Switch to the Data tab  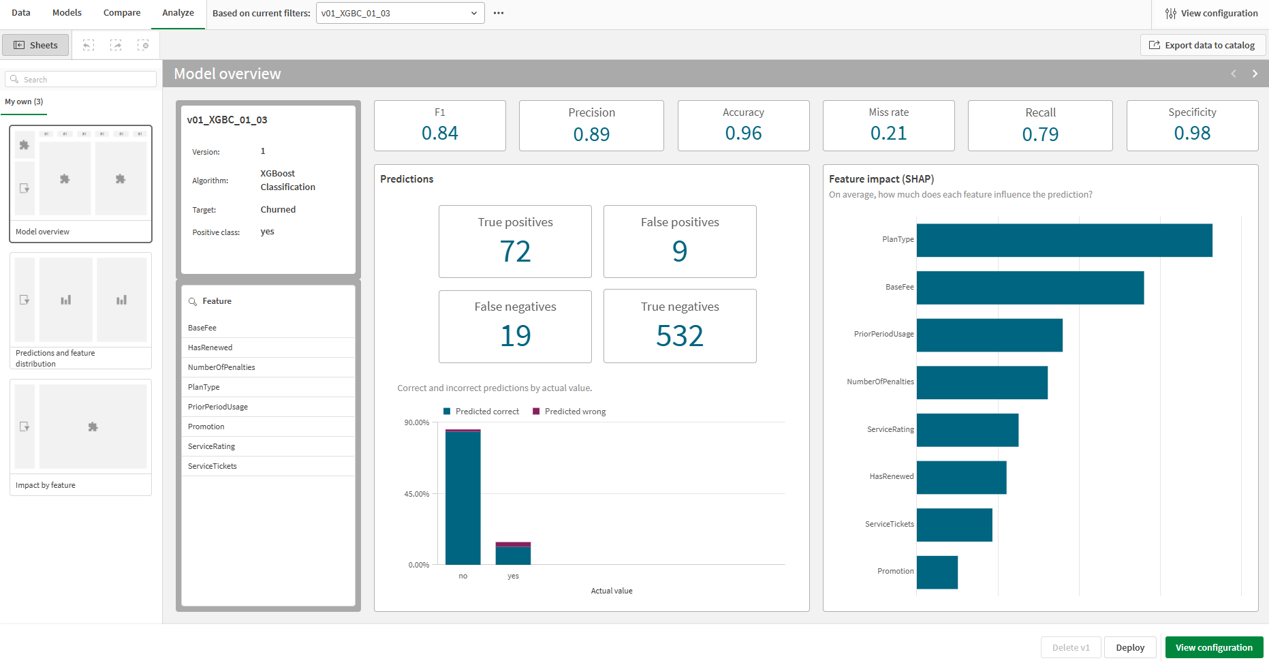coord(20,12)
